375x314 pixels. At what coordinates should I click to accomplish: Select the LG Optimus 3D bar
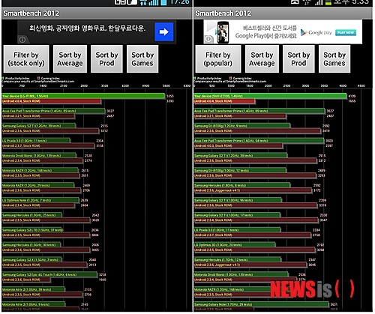pyautogui.click(x=235, y=245)
